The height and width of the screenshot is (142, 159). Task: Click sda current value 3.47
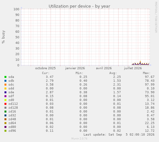click(50, 77)
